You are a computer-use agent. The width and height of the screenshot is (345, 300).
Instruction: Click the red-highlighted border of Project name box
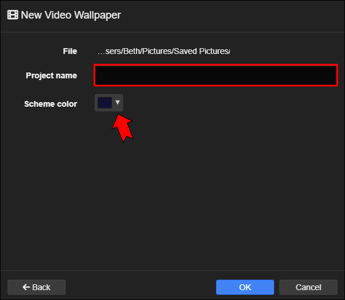pyautogui.click(x=215, y=65)
